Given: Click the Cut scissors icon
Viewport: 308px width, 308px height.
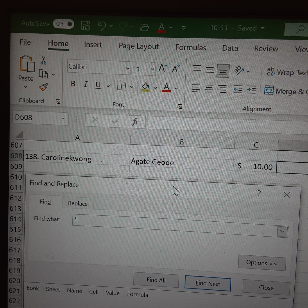Looking at the screenshot, I should point(43,60).
